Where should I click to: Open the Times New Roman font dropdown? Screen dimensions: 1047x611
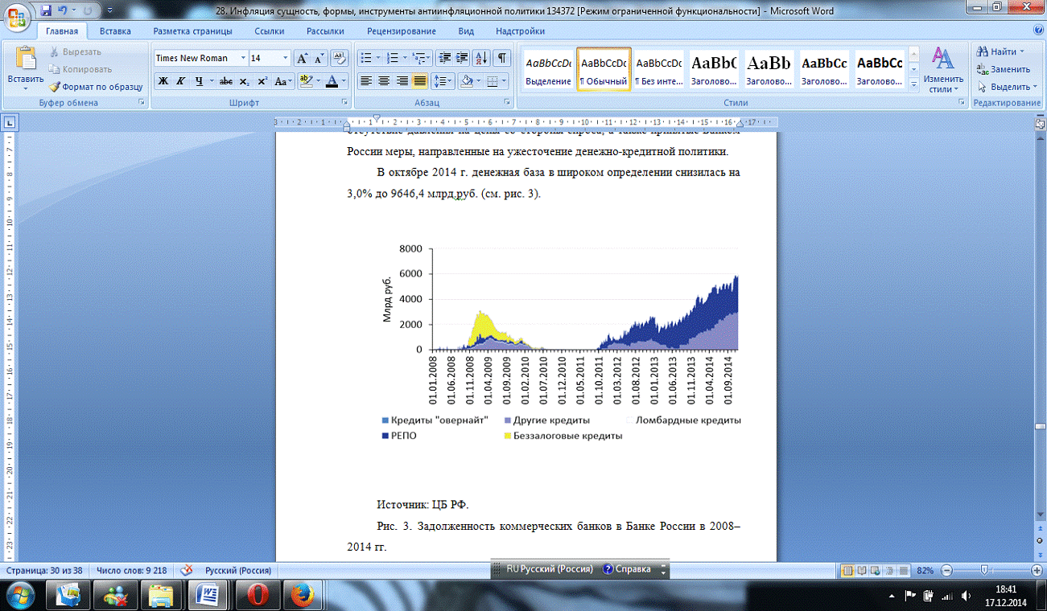pos(243,58)
